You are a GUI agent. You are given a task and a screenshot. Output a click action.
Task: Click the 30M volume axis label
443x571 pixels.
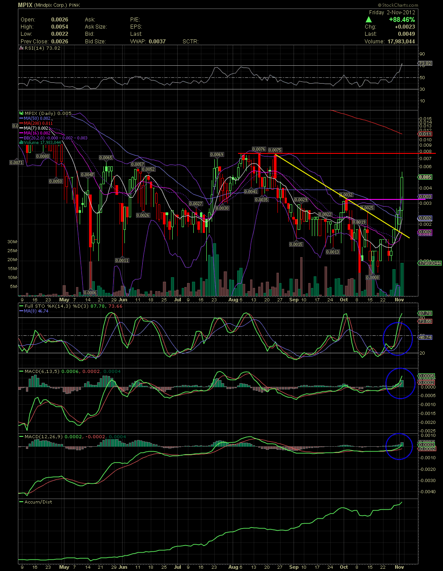click(x=12, y=241)
